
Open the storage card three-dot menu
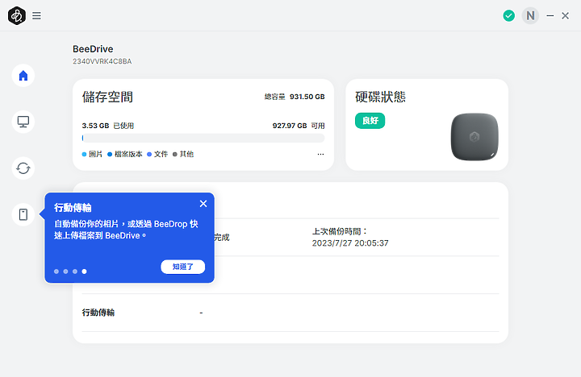(320, 154)
